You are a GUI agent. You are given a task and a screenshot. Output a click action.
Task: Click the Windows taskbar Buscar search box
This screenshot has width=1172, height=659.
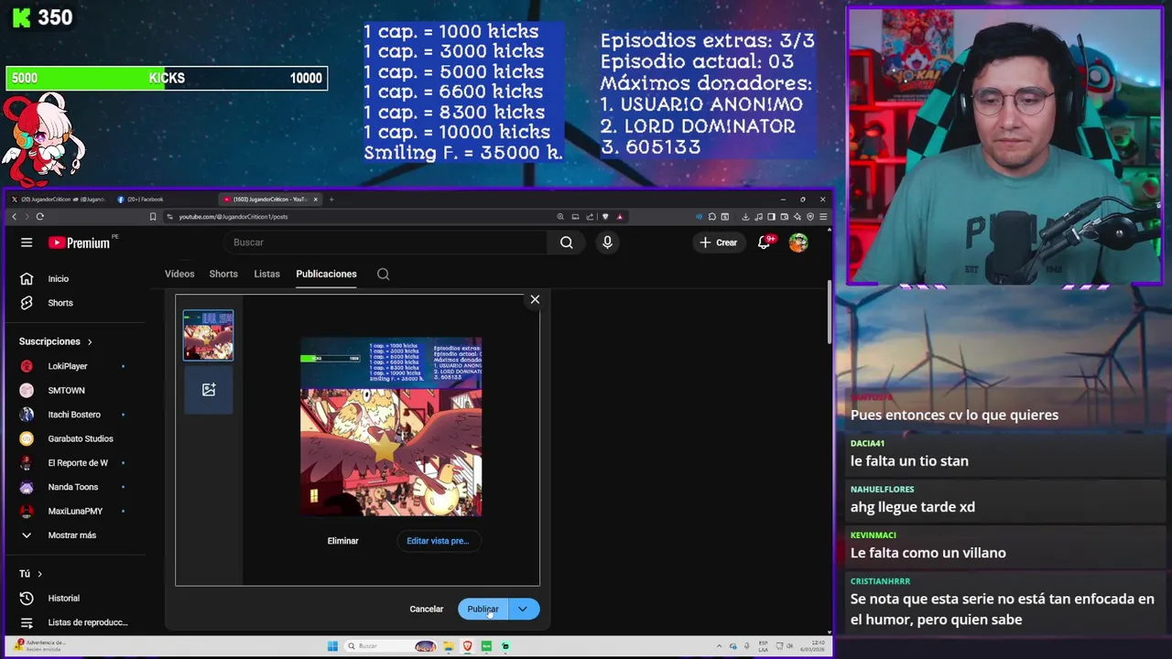(x=390, y=646)
